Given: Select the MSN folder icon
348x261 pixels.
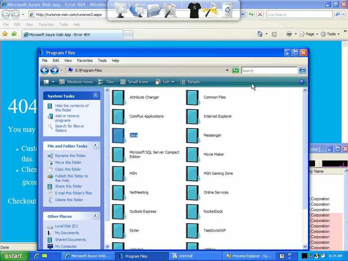Looking at the screenshot, I should coord(118,173).
